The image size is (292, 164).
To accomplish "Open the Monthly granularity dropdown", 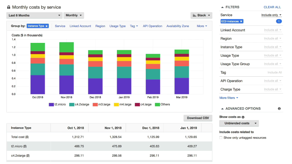I will click(74, 16).
